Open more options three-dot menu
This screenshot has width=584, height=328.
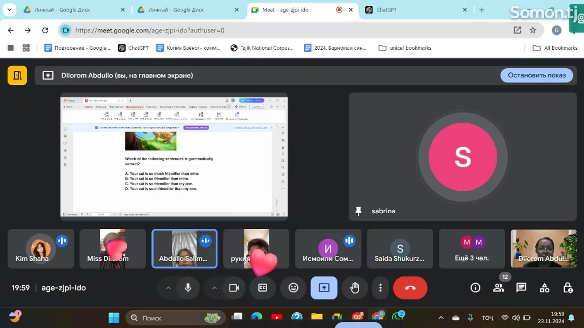click(x=380, y=288)
